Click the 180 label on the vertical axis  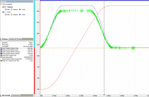point(38,45)
